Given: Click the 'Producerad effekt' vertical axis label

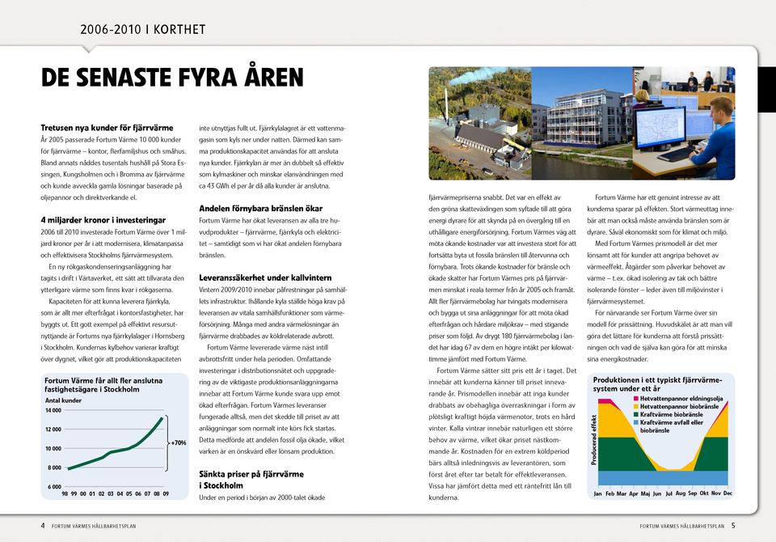Looking at the screenshot, I should 594,440.
